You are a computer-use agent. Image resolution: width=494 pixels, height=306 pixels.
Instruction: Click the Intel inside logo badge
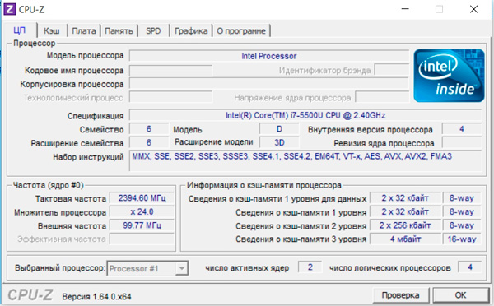pyautogui.click(x=449, y=76)
